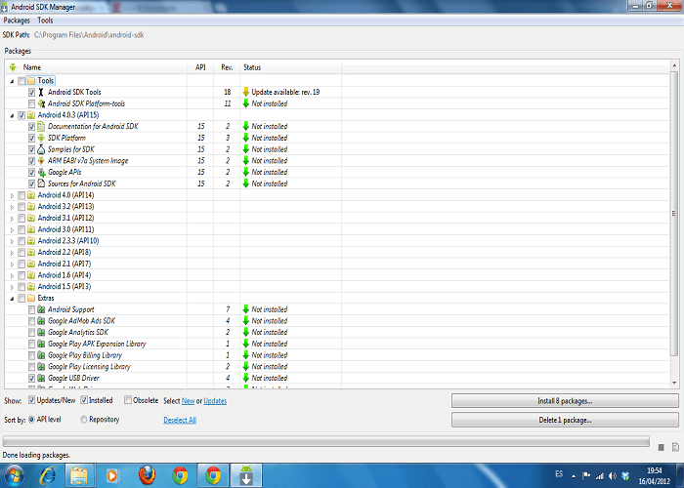Click the SDK Manager taskbar icon
The width and height of the screenshot is (684, 488).
[246, 475]
